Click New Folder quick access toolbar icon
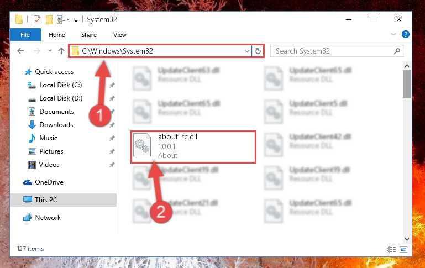The height and width of the screenshot is (268, 425). pos(49,20)
